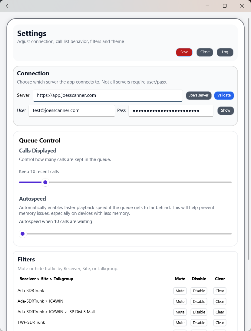Click the Autospeed slider handle

22,234
